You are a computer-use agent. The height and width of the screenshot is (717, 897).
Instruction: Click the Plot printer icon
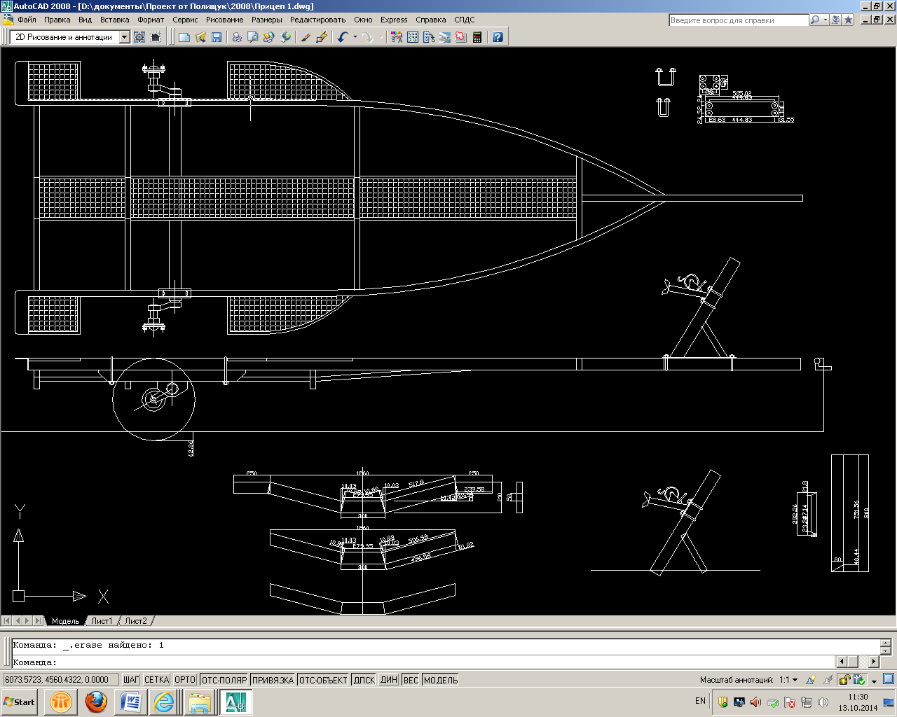pos(237,37)
